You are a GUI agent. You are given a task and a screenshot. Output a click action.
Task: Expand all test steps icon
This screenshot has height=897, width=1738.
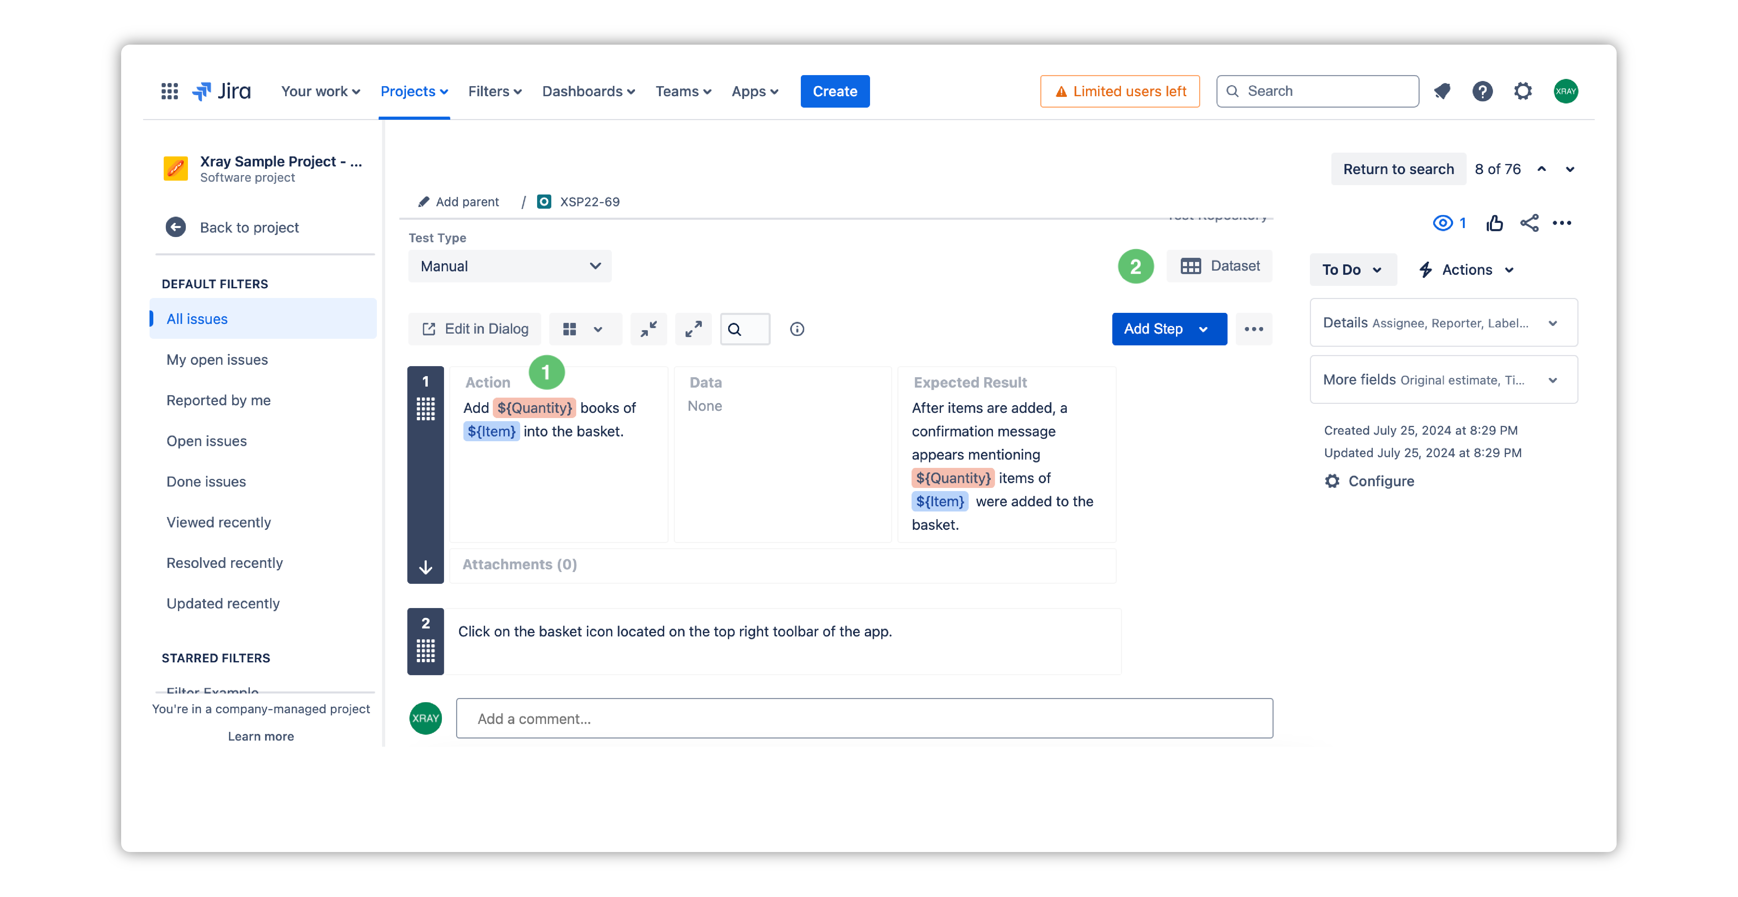pos(693,329)
